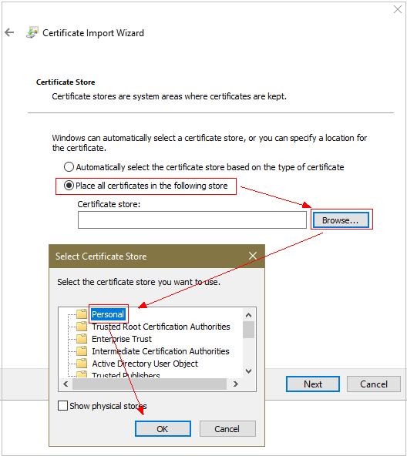Select the Enterprise Trust store entry
Image resolution: width=407 pixels, height=456 pixels.
click(x=122, y=339)
